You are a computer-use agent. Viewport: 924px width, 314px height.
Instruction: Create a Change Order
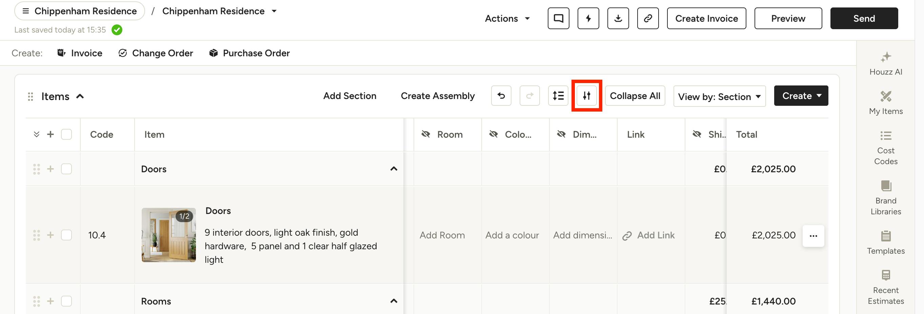(156, 53)
